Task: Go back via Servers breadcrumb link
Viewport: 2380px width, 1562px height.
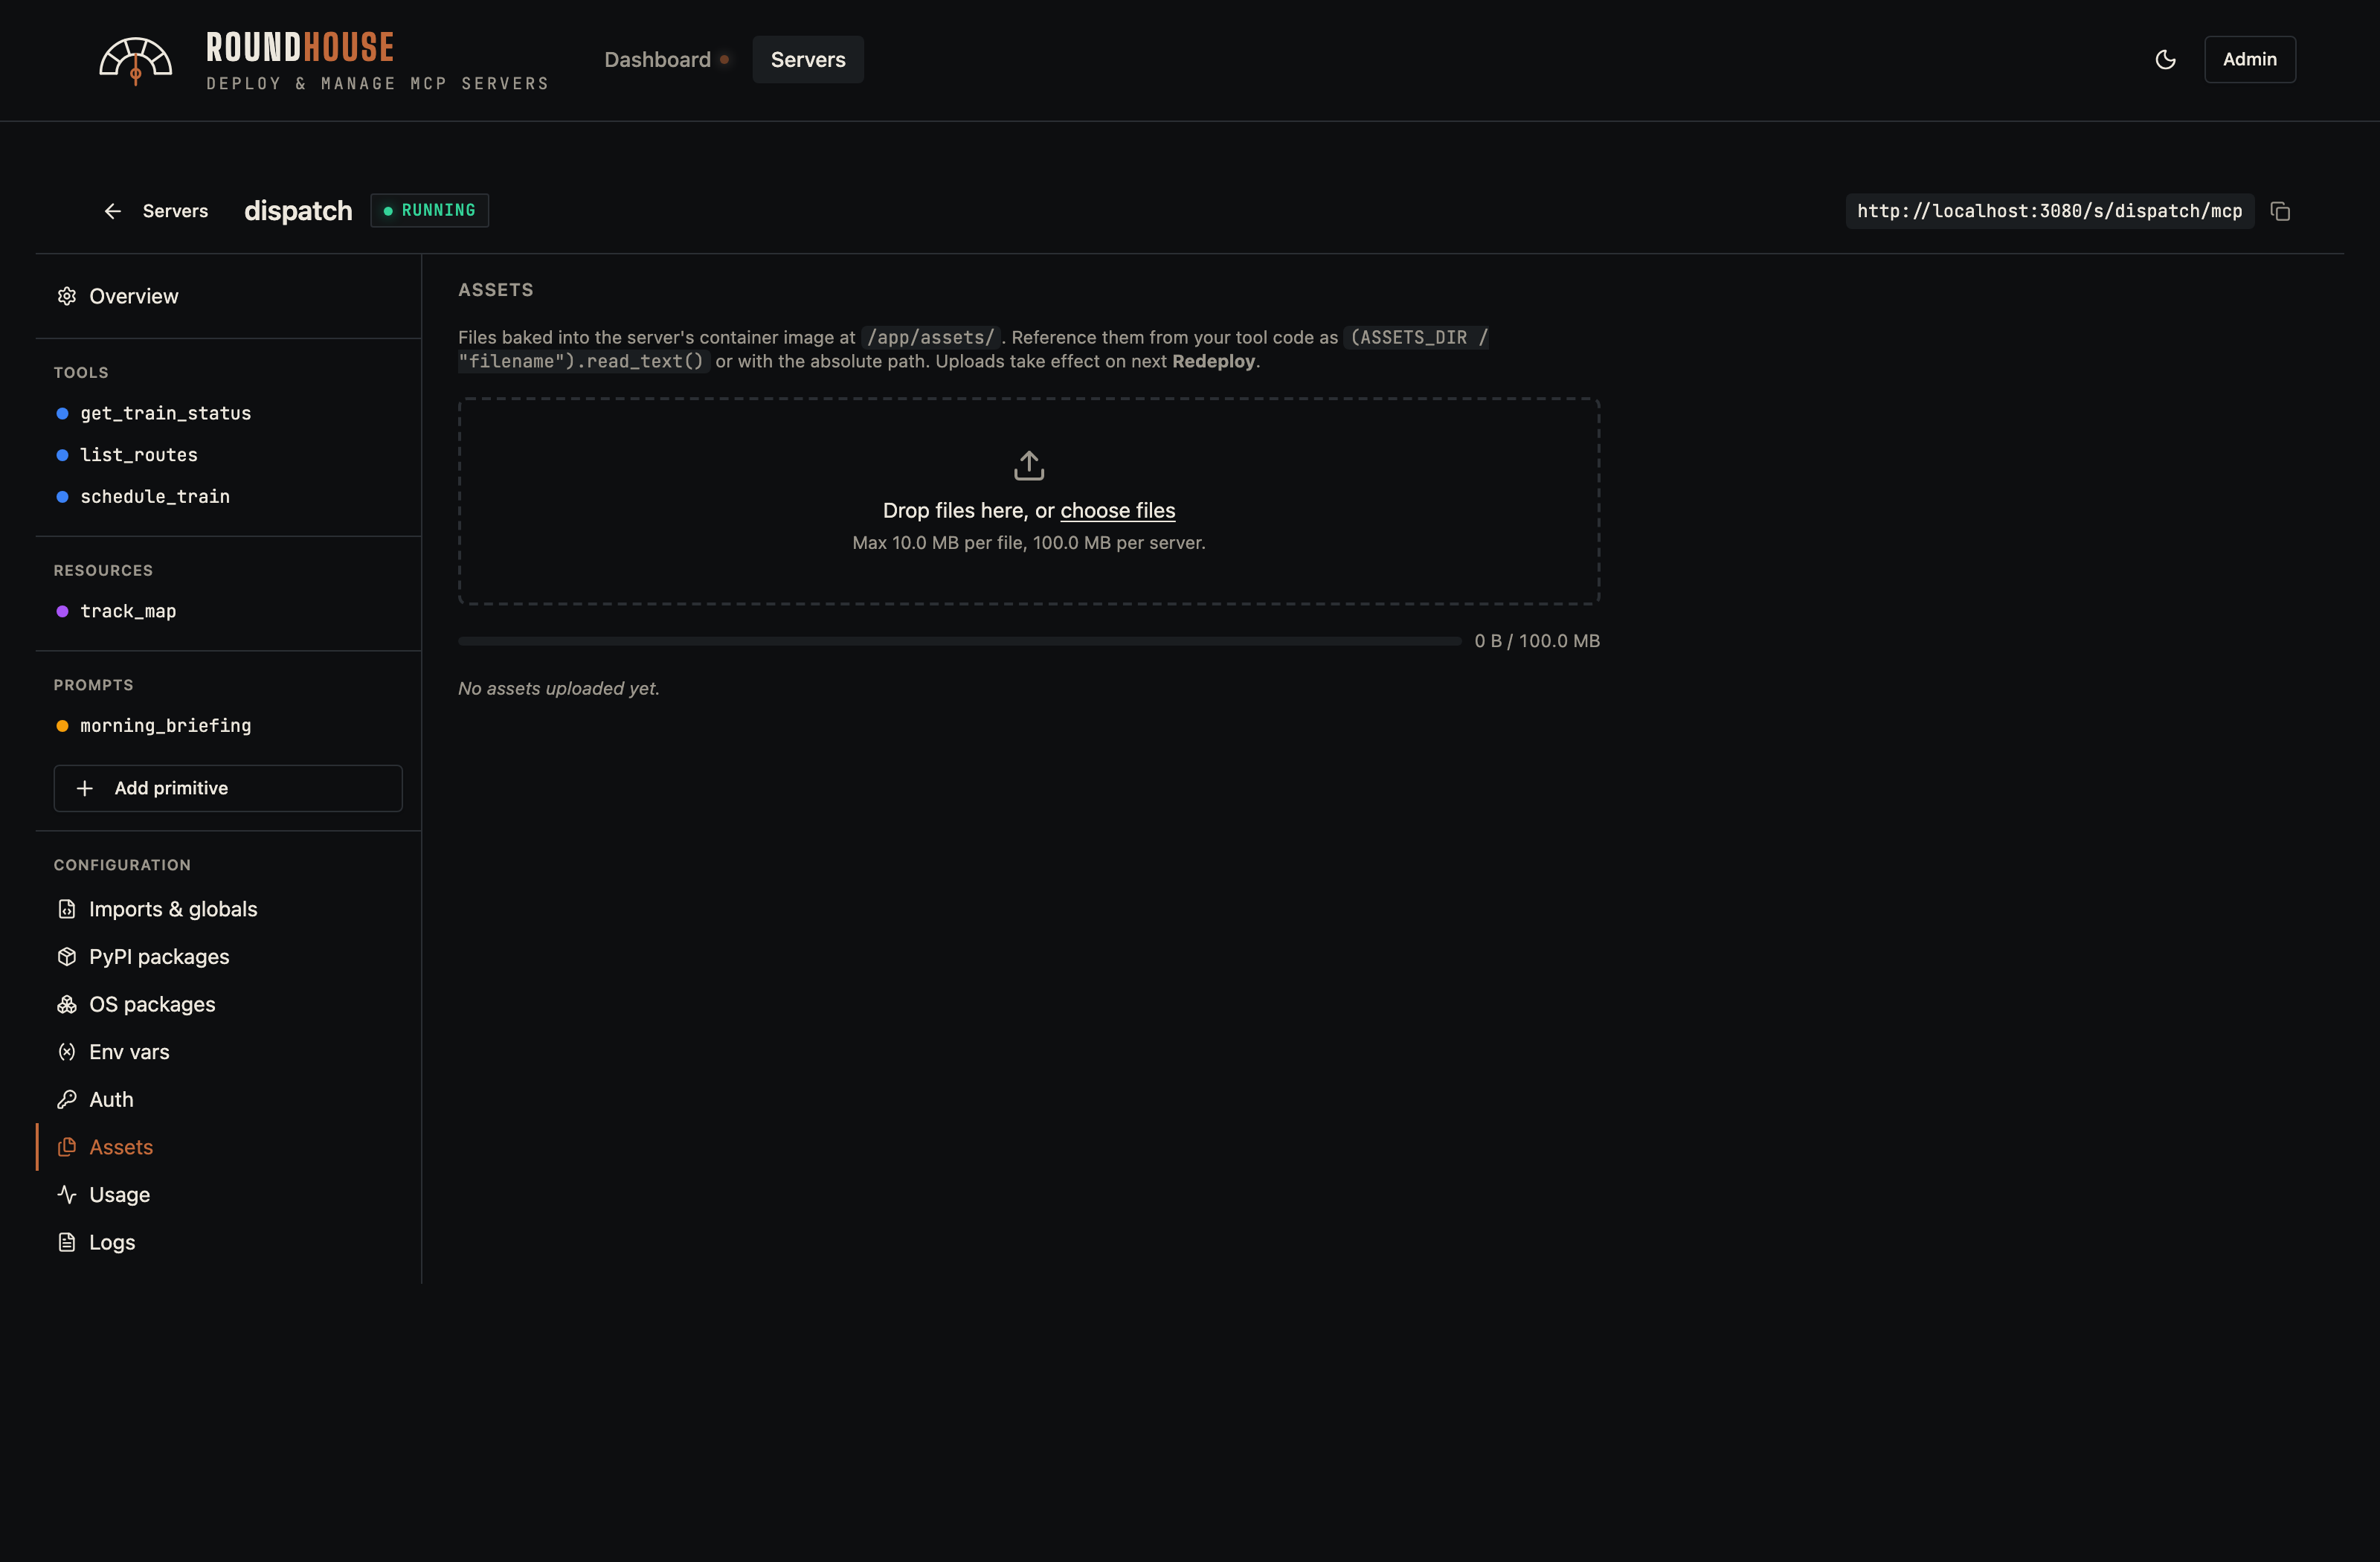Action: click(175, 211)
